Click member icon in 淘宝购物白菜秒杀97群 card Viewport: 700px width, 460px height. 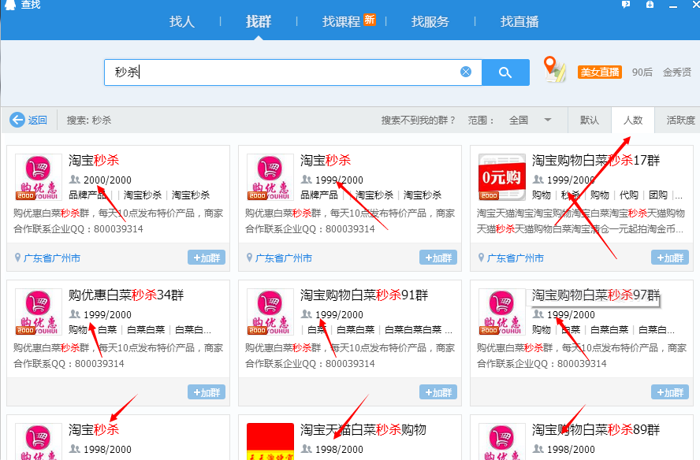click(538, 314)
